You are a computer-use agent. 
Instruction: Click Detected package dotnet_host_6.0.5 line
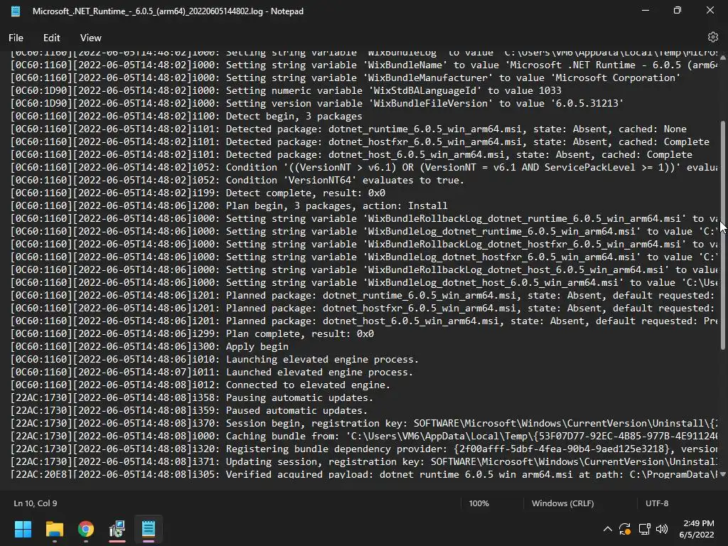[x=351, y=154]
